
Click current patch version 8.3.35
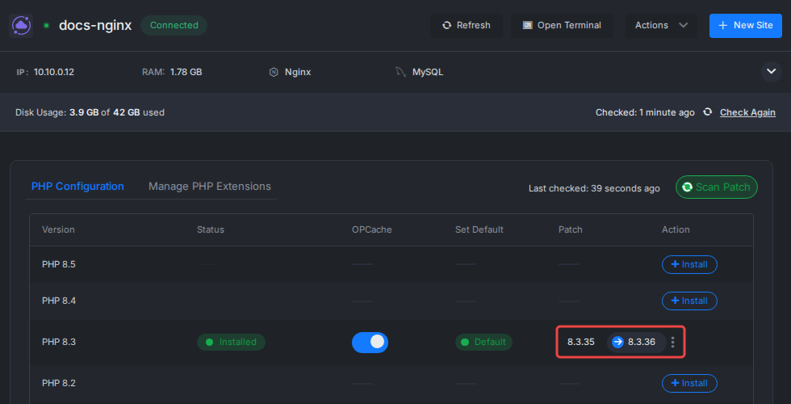580,342
